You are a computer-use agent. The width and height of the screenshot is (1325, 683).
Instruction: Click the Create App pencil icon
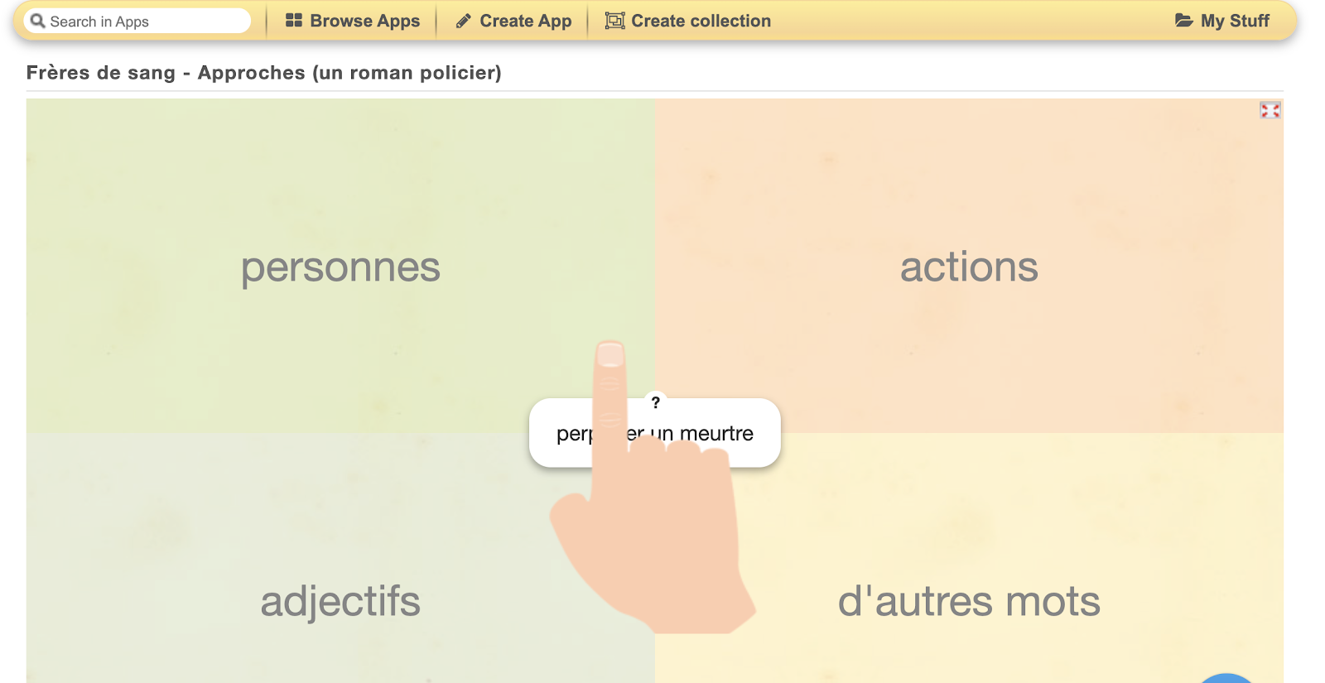(x=463, y=22)
